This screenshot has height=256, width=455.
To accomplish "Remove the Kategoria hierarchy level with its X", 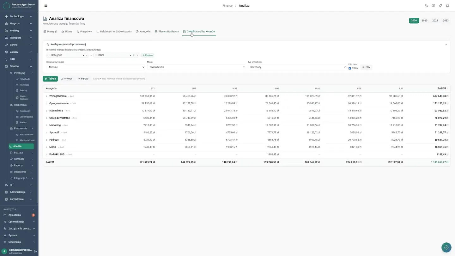I will 87,55.
